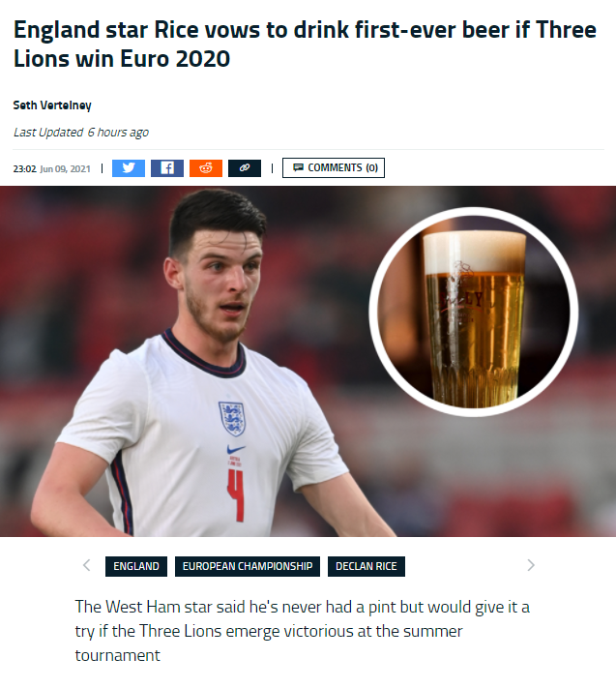The width and height of the screenshot is (616, 688).
Task: Open the DECLAN RICE tag
Action: pyautogui.click(x=367, y=566)
